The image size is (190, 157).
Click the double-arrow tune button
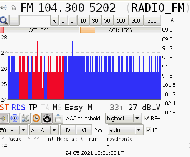point(14,20)
